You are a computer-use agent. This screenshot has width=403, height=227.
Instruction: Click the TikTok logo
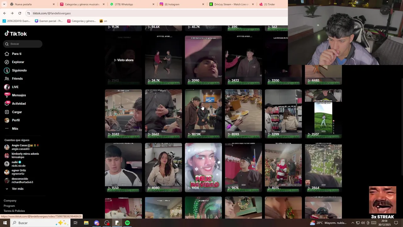pos(16,33)
